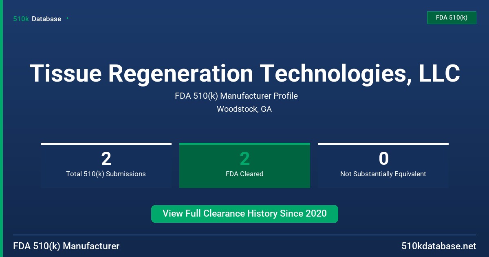The width and height of the screenshot is (489, 257).
Task: Select the Not Substantially Equivalent card
Action: pos(383,166)
